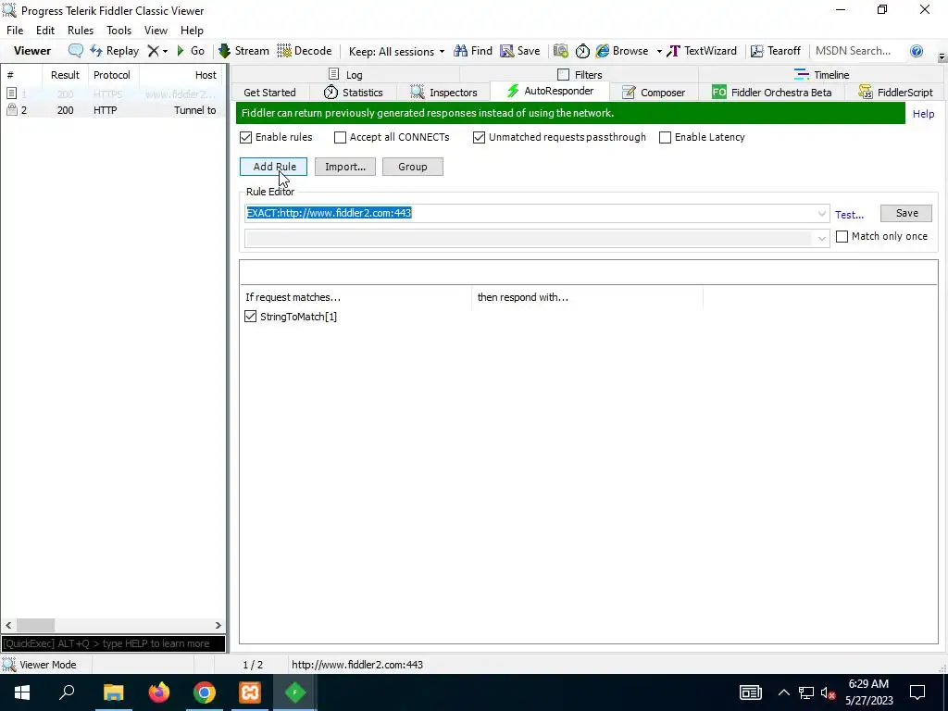The width and height of the screenshot is (948, 711).
Task: Switch to the Filters tab
Action: 580,75
